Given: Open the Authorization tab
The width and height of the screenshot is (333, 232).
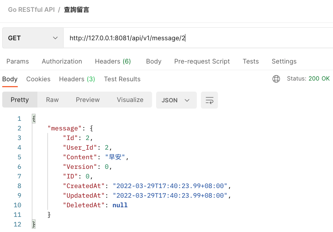Looking at the screenshot, I should (x=62, y=61).
